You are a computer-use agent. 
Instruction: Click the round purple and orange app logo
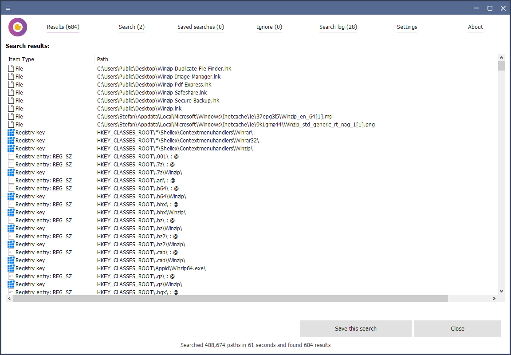coord(18,27)
